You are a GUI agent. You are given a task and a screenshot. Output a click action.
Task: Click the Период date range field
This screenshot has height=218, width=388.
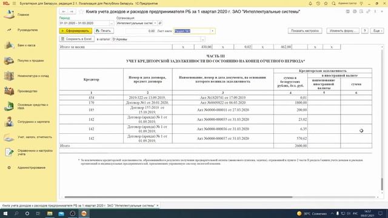84,23
